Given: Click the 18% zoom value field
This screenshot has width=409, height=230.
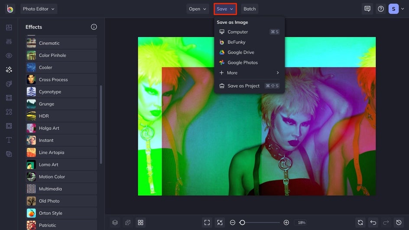Looking at the screenshot, I should coord(301,223).
